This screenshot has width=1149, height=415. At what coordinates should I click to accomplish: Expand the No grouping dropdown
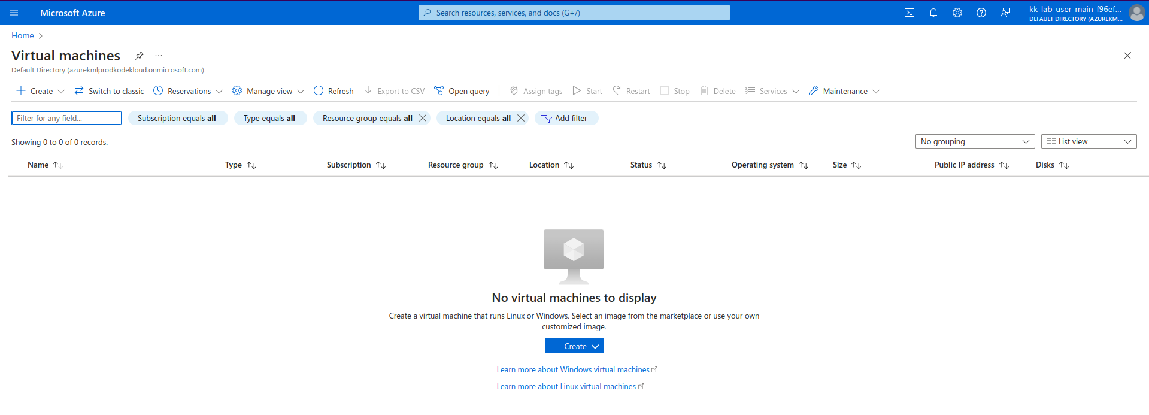point(975,141)
